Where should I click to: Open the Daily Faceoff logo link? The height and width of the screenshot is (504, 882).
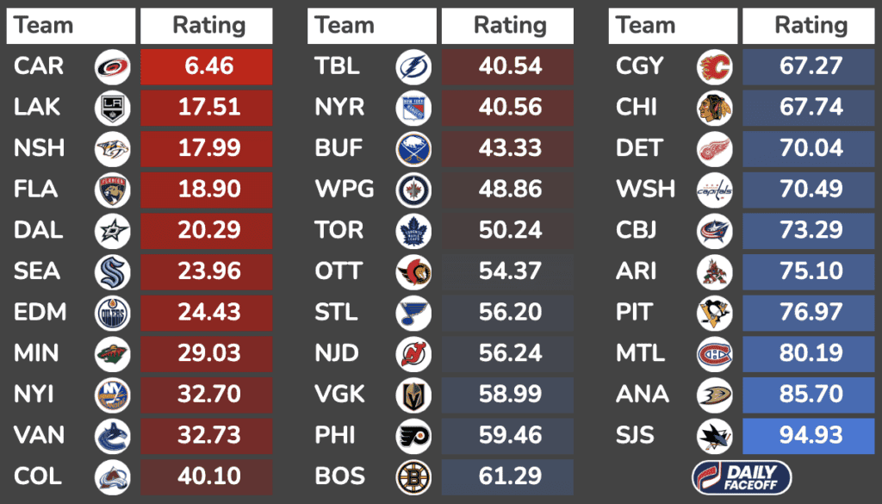pyautogui.click(x=742, y=477)
